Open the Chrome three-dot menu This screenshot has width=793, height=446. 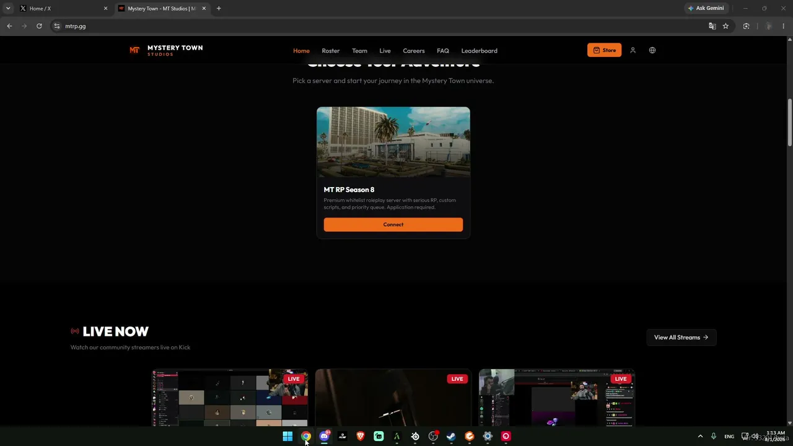pos(784,26)
